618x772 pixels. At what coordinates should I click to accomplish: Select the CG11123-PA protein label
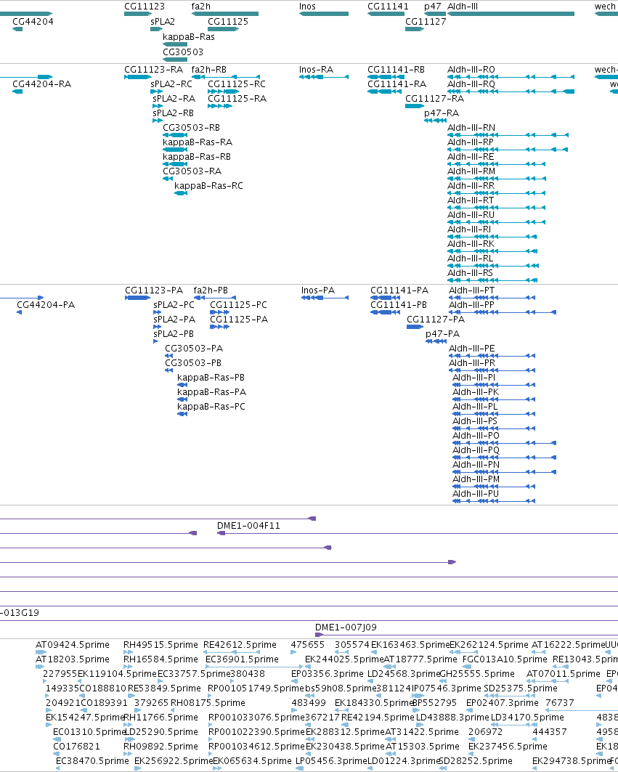(154, 290)
